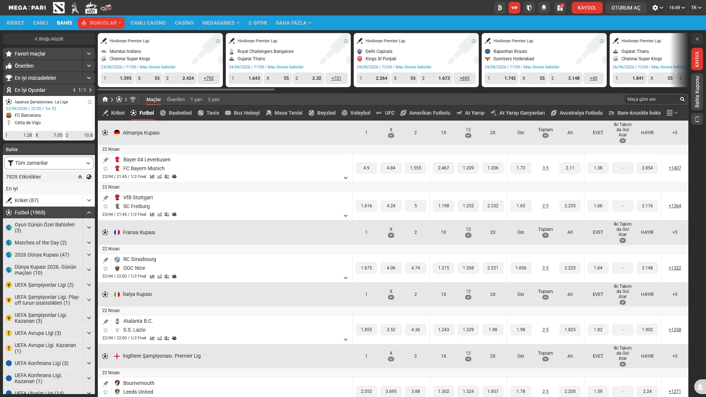This screenshot has width=706, height=397.
Task: Click the cricket batsman icon in header
Action: tap(75, 7)
